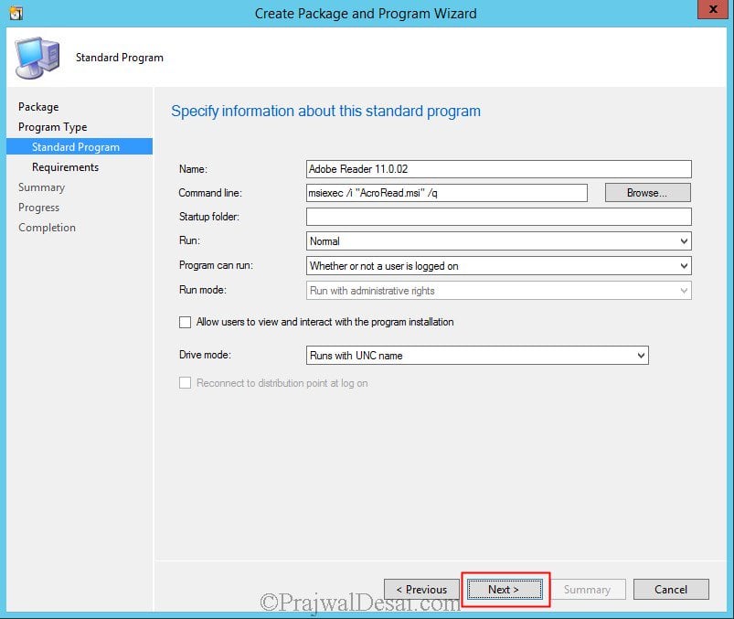Viewport: 734px width, 619px height.
Task: Select the Summary step in sidebar
Action: 41,187
